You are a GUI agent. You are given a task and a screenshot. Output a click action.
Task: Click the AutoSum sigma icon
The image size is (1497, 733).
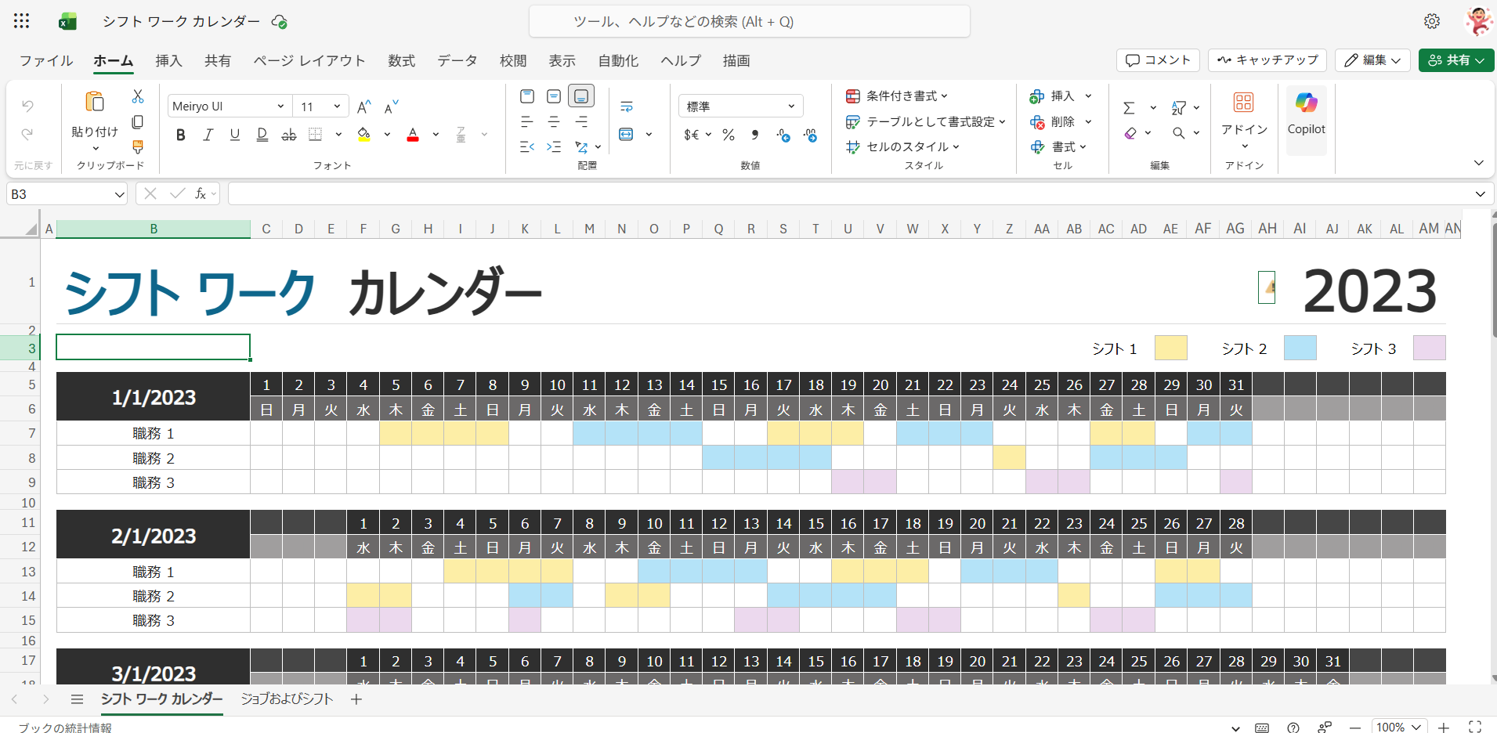1129,108
